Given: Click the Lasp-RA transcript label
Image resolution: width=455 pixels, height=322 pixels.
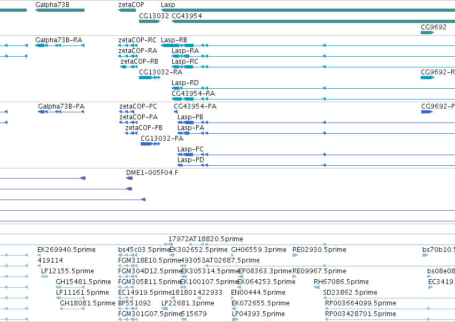Looking at the screenshot, I should click(185, 50).
